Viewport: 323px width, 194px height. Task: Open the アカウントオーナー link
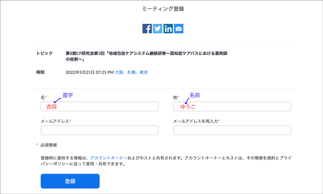pyautogui.click(x=109, y=158)
